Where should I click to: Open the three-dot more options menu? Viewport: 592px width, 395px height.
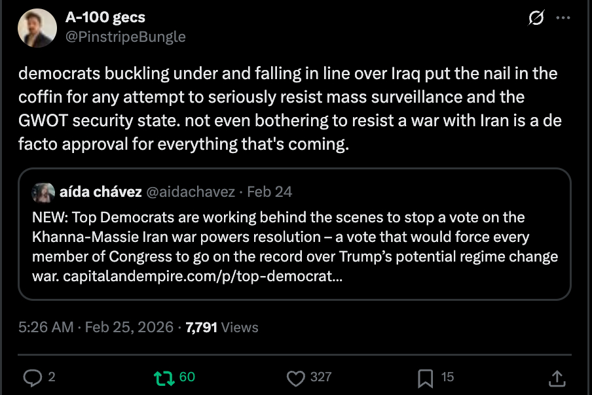click(x=563, y=19)
